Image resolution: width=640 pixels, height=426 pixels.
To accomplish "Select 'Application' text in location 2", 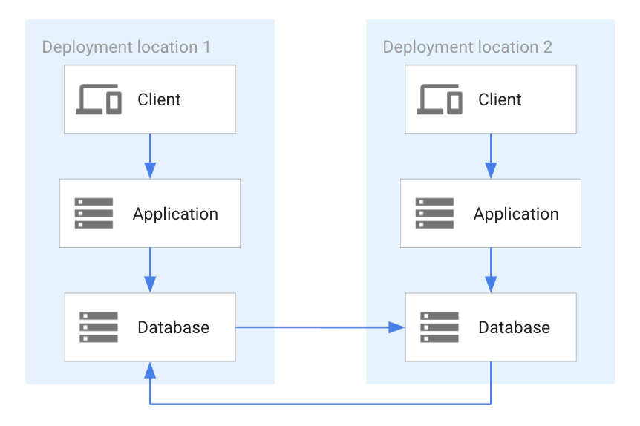I will point(516,214).
